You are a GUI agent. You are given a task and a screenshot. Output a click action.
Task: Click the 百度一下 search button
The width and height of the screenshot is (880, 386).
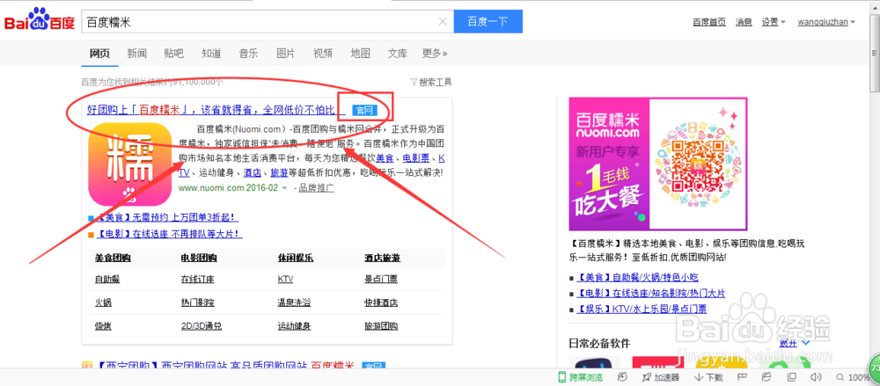point(488,21)
